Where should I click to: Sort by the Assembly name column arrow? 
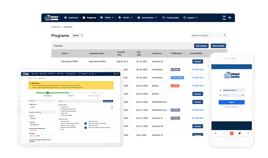106,53
